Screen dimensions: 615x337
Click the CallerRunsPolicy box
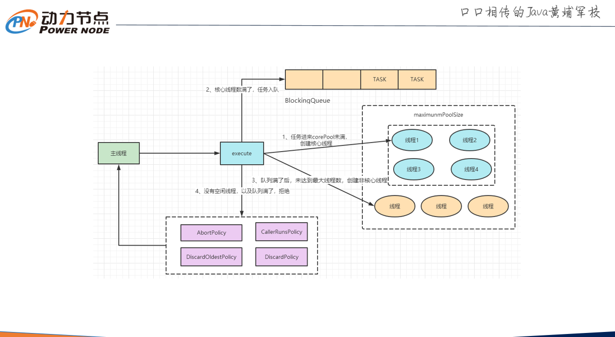pos(281,232)
